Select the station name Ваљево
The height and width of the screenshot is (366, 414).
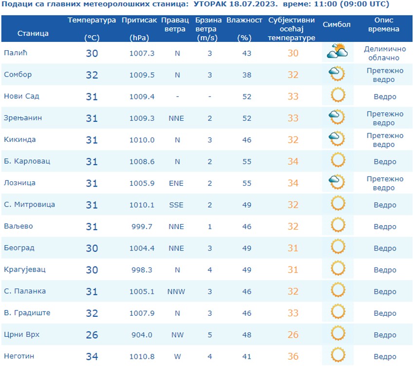click(x=18, y=226)
